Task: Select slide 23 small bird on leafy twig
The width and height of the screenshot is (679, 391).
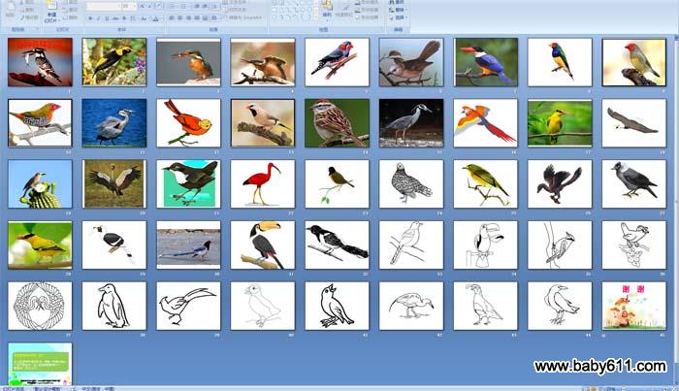Action: 337,184
